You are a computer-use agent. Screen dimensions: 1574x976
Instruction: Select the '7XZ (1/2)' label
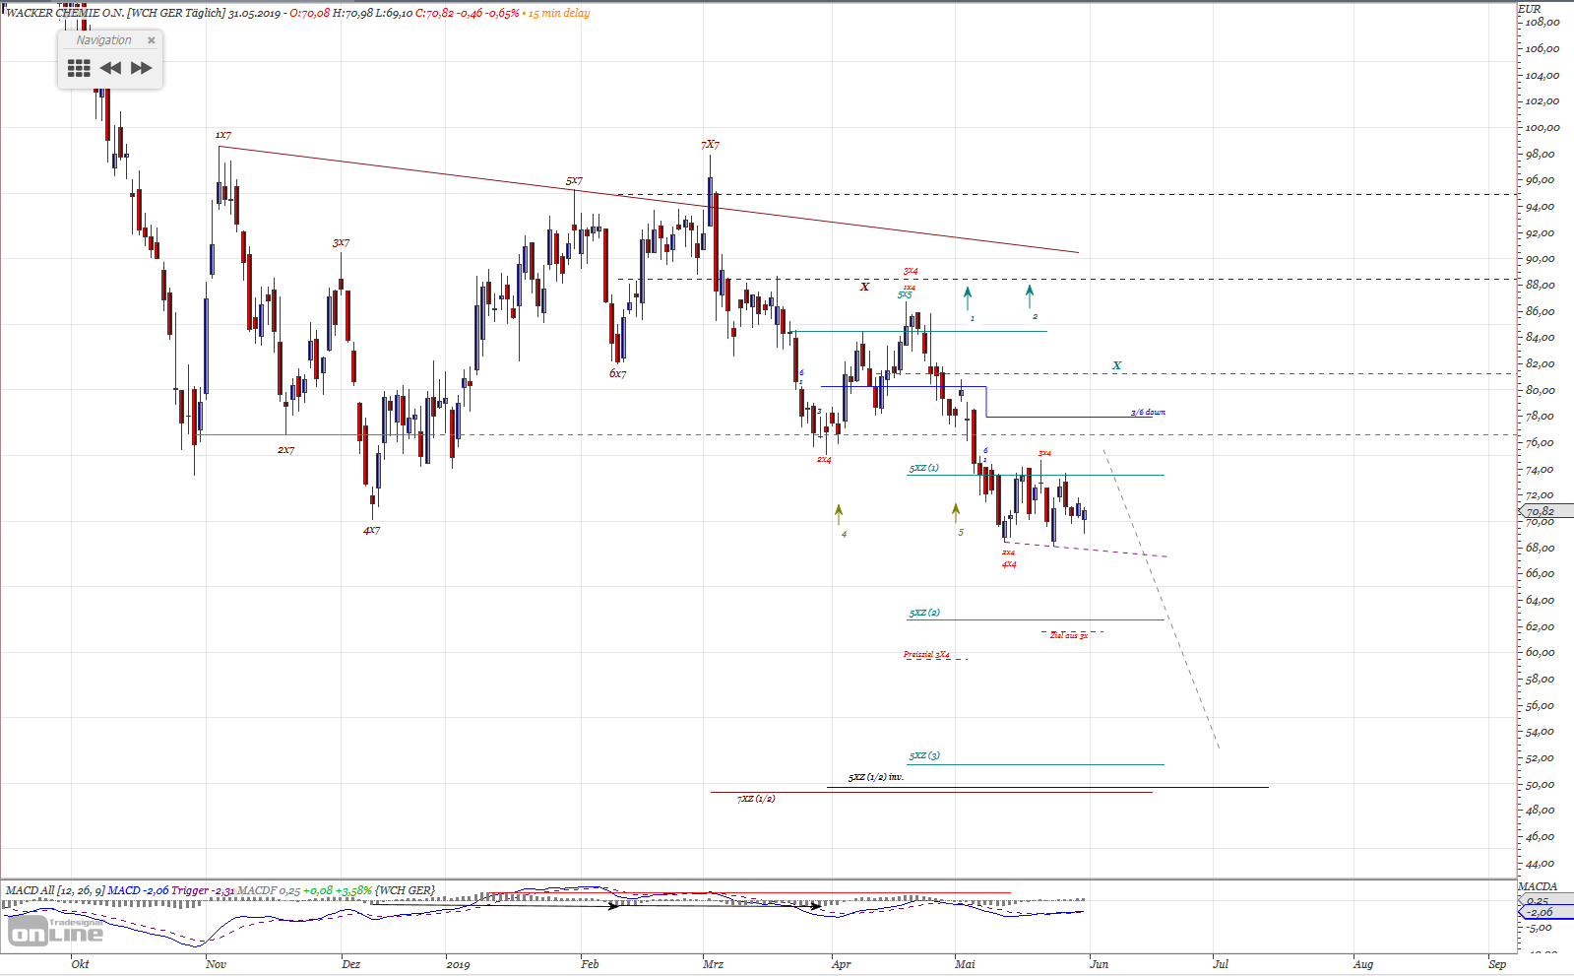[x=756, y=799]
